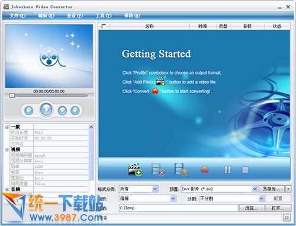Click the property panel vertical scrollbar thumb
Image resolution: width=296 pixels, height=226 pixels.
91,155
